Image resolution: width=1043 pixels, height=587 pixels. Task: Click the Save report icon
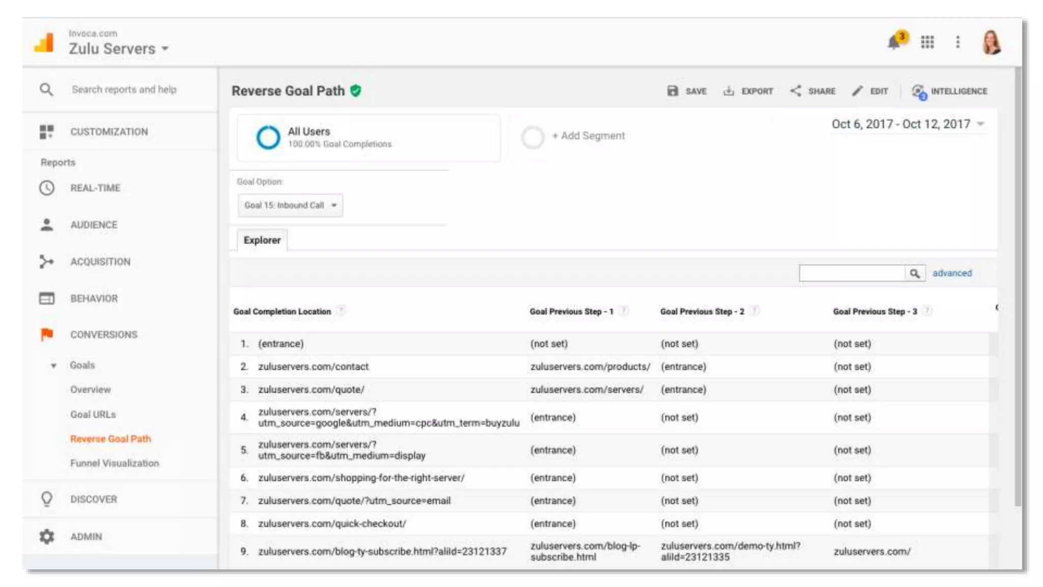tap(673, 91)
